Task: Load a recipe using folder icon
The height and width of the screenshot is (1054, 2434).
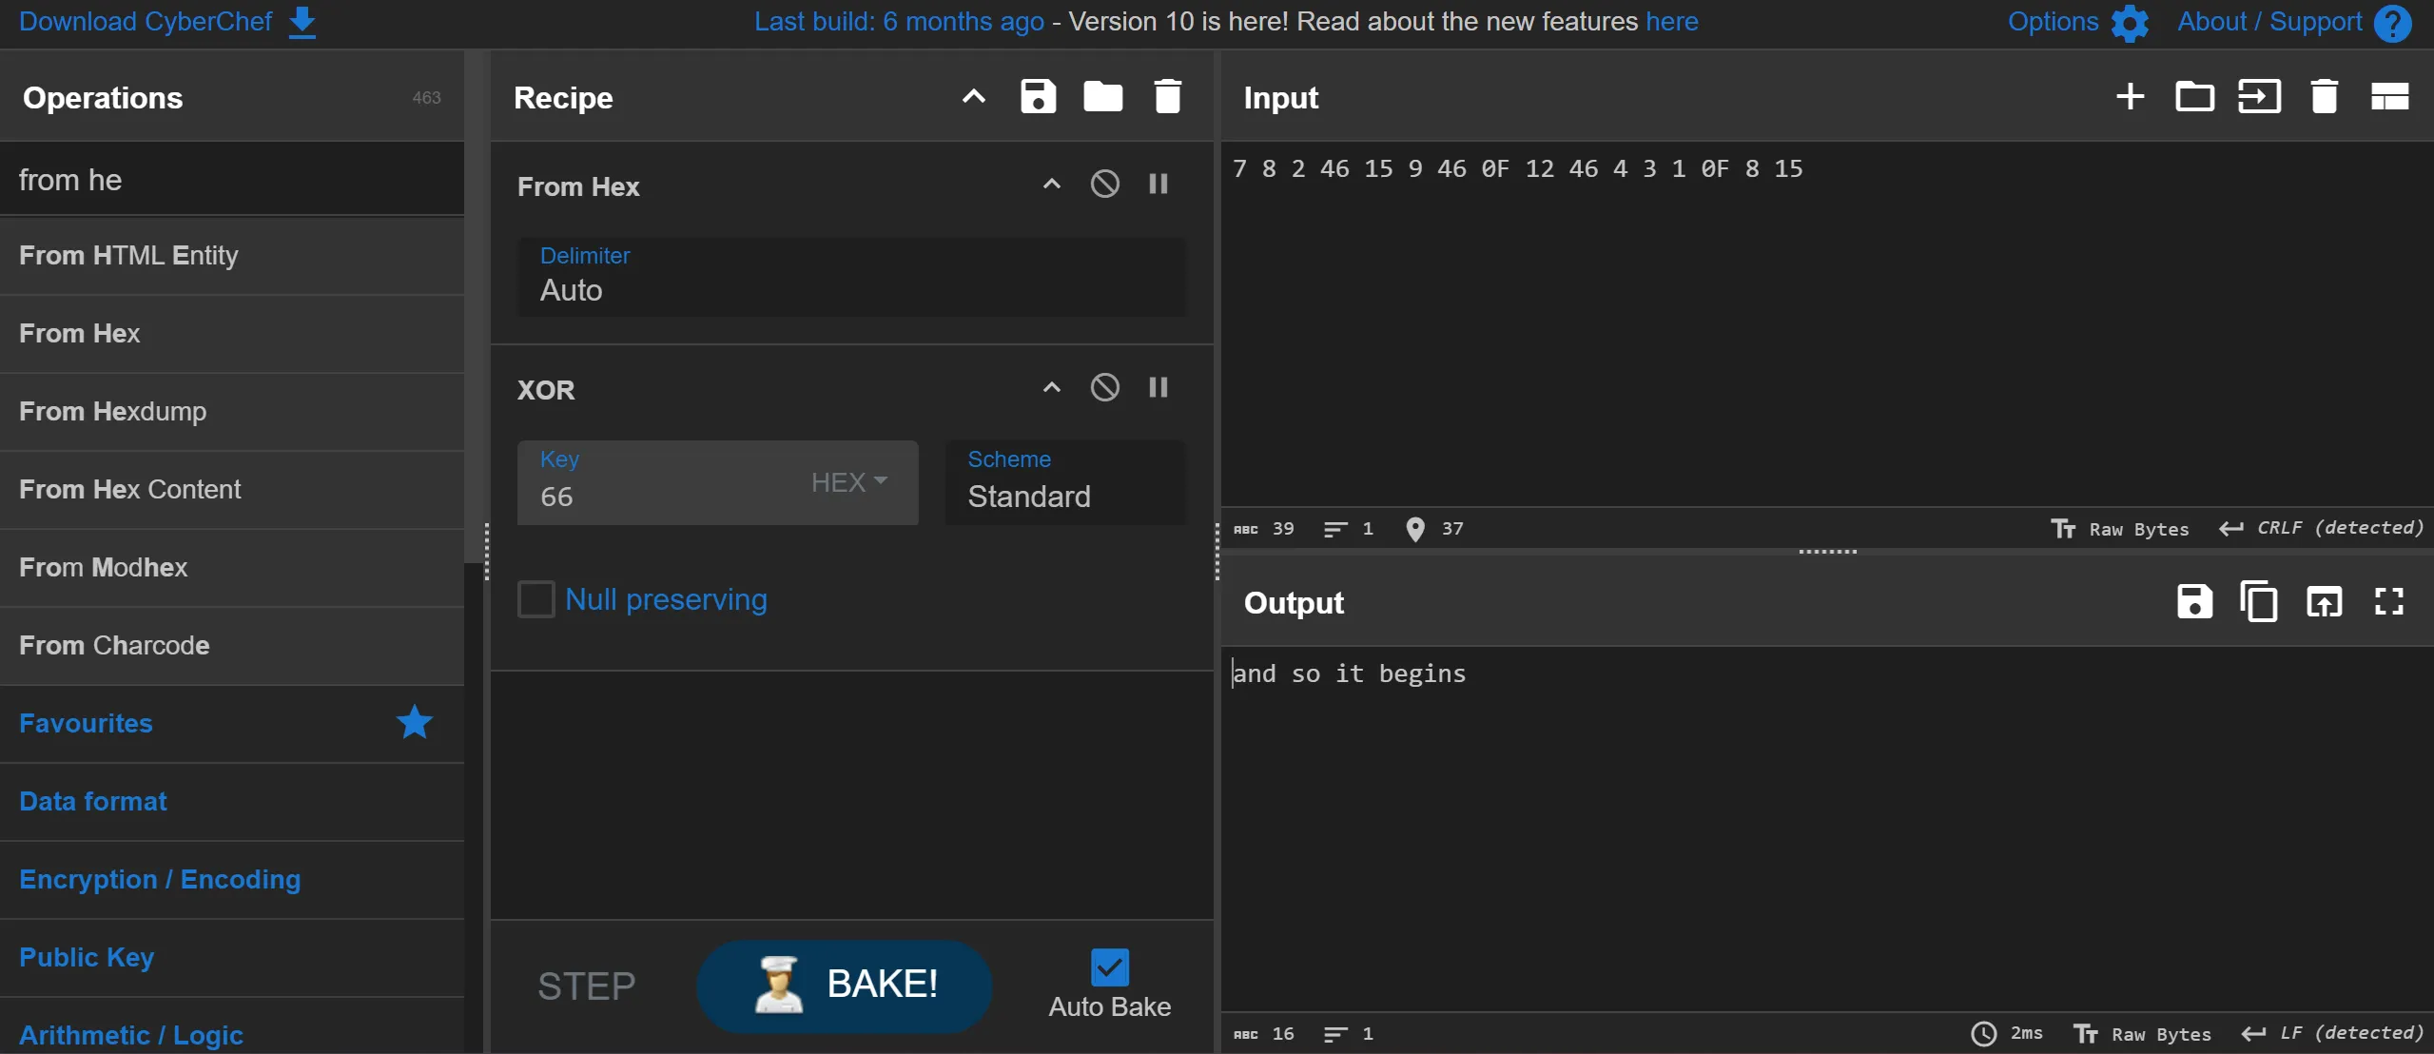Action: click(x=1102, y=97)
